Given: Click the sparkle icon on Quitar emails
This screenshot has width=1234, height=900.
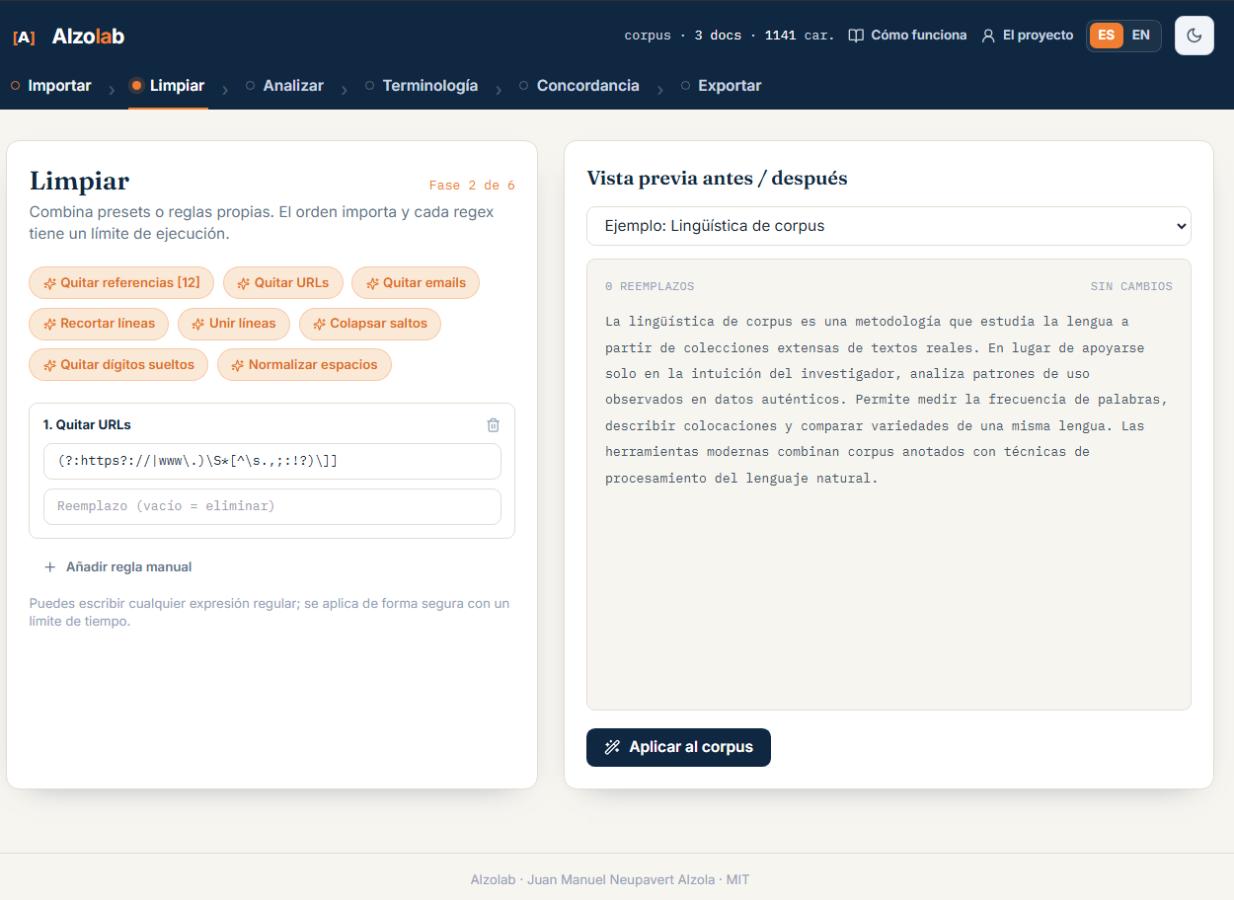Looking at the screenshot, I should coord(372,283).
